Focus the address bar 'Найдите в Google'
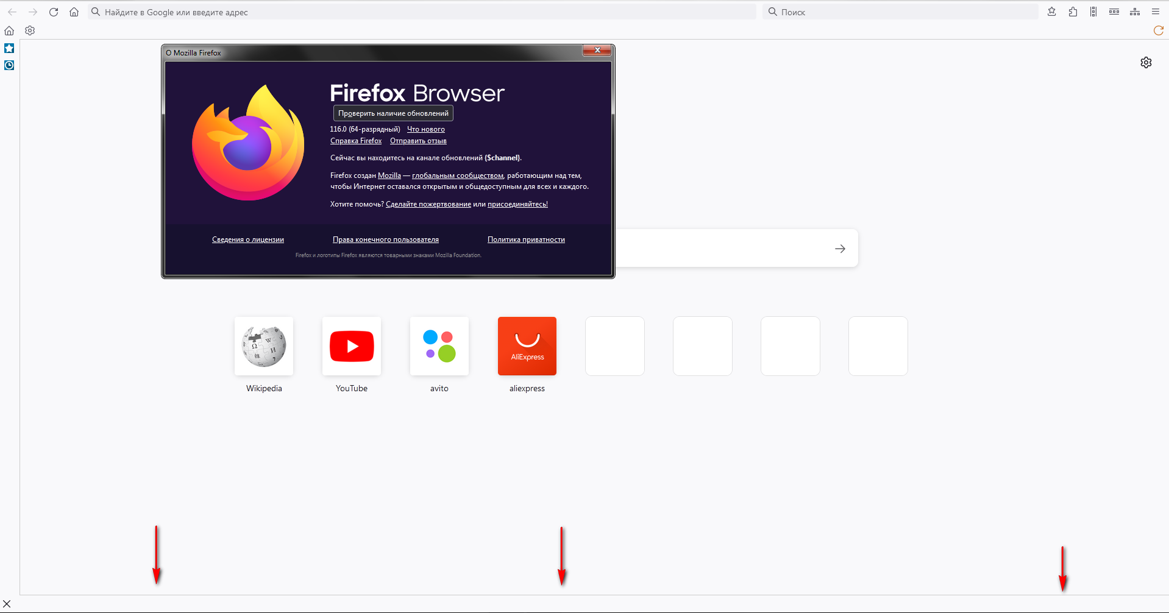Viewport: 1169px width, 613px height. pyautogui.click(x=422, y=12)
